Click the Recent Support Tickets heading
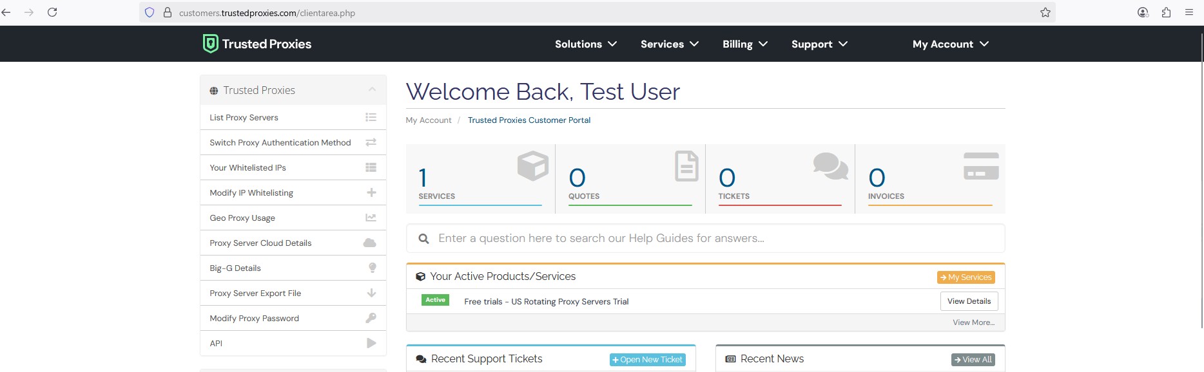This screenshot has width=1204, height=372. [487, 359]
